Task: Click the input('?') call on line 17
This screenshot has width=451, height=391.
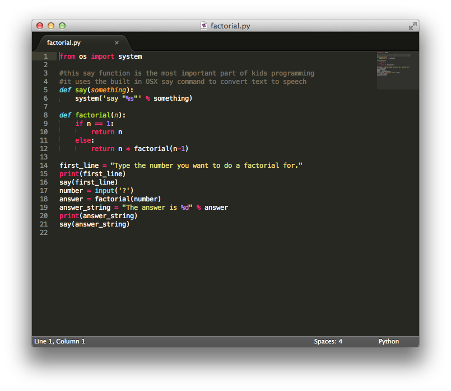Action: pos(114,191)
